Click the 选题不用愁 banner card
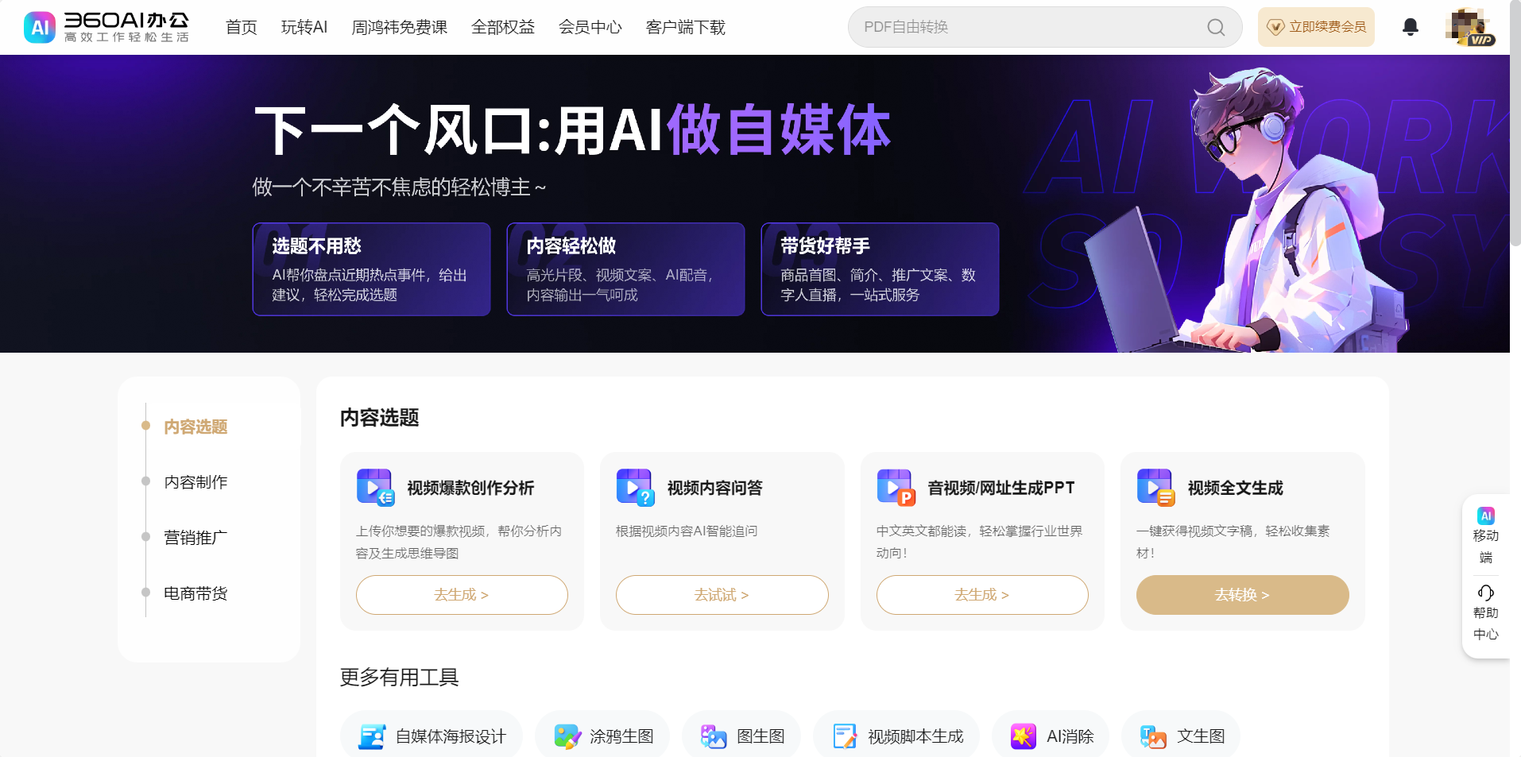 372,269
